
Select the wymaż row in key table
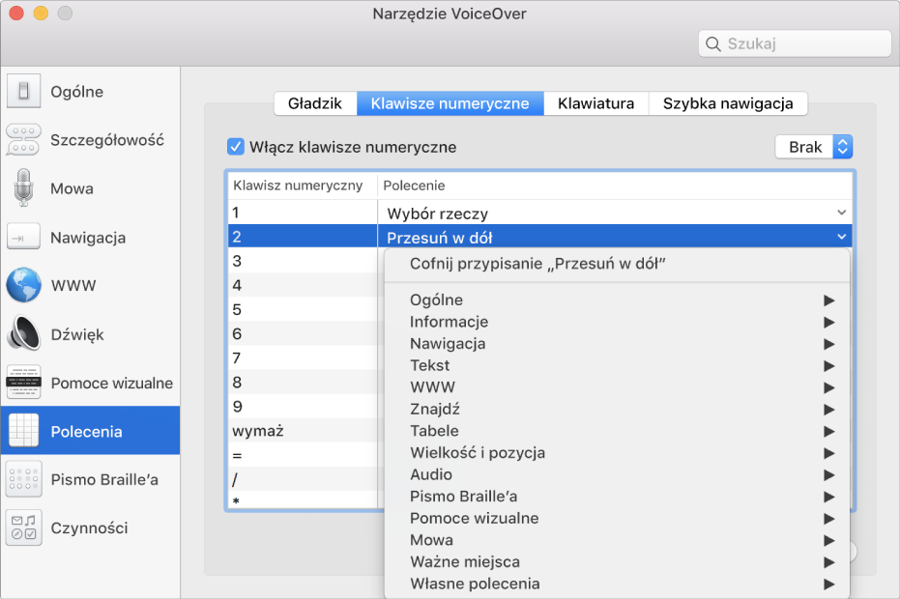tap(301, 431)
